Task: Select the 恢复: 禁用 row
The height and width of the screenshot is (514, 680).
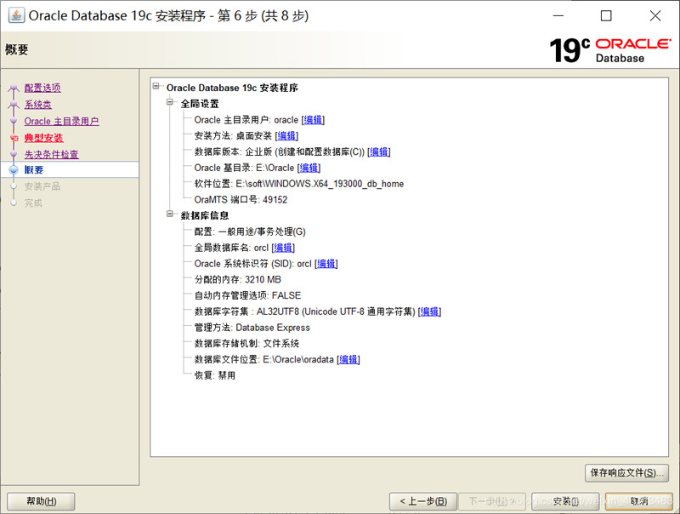Action: [215, 375]
